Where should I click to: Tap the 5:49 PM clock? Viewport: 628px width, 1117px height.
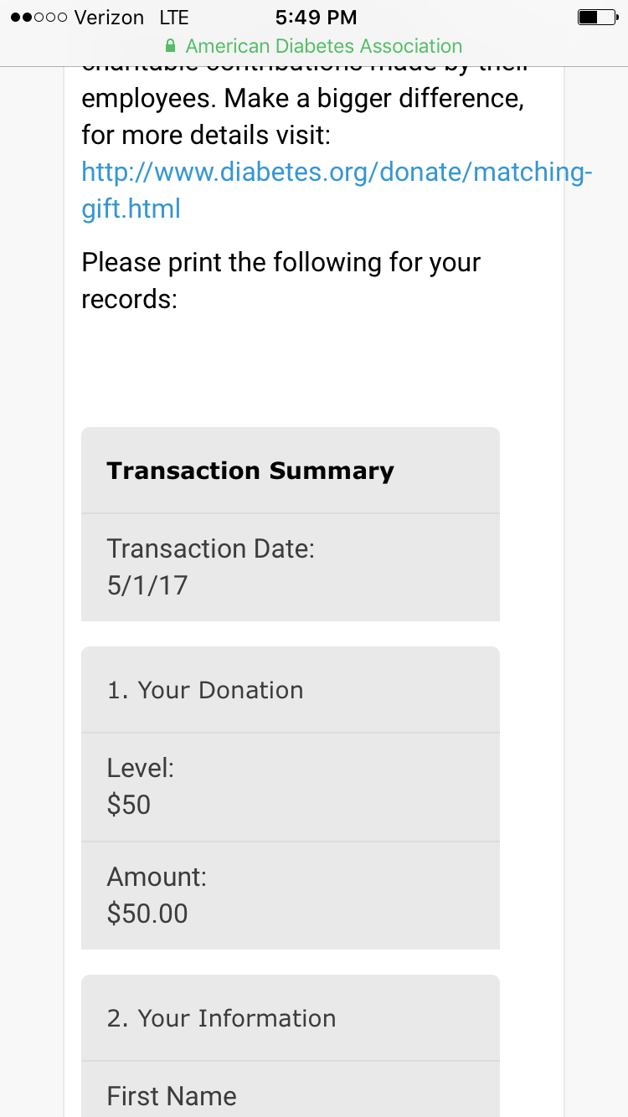click(316, 18)
